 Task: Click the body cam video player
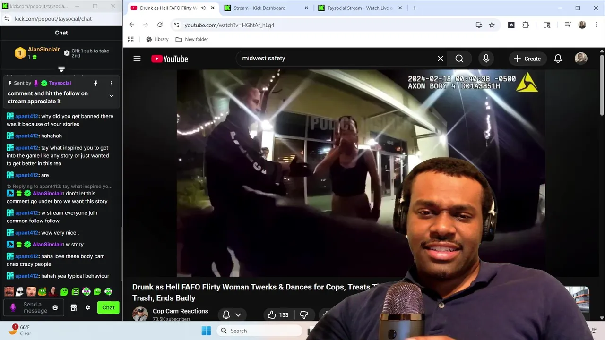361,173
